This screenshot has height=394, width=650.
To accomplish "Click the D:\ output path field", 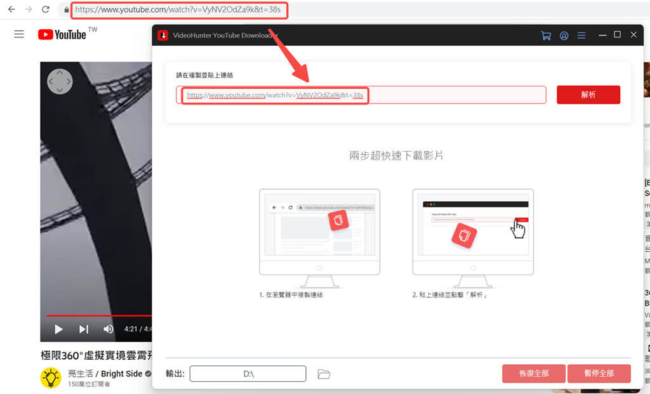I will tap(248, 374).
